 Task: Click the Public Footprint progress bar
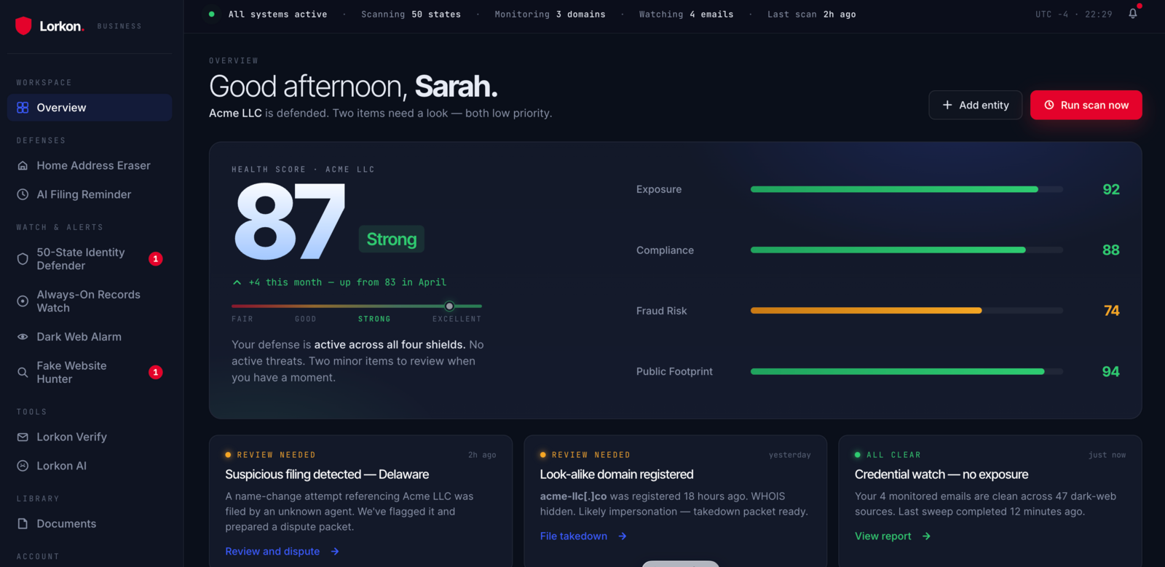[907, 371]
